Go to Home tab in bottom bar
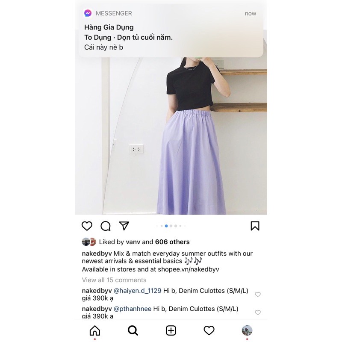 pyautogui.click(x=95, y=330)
